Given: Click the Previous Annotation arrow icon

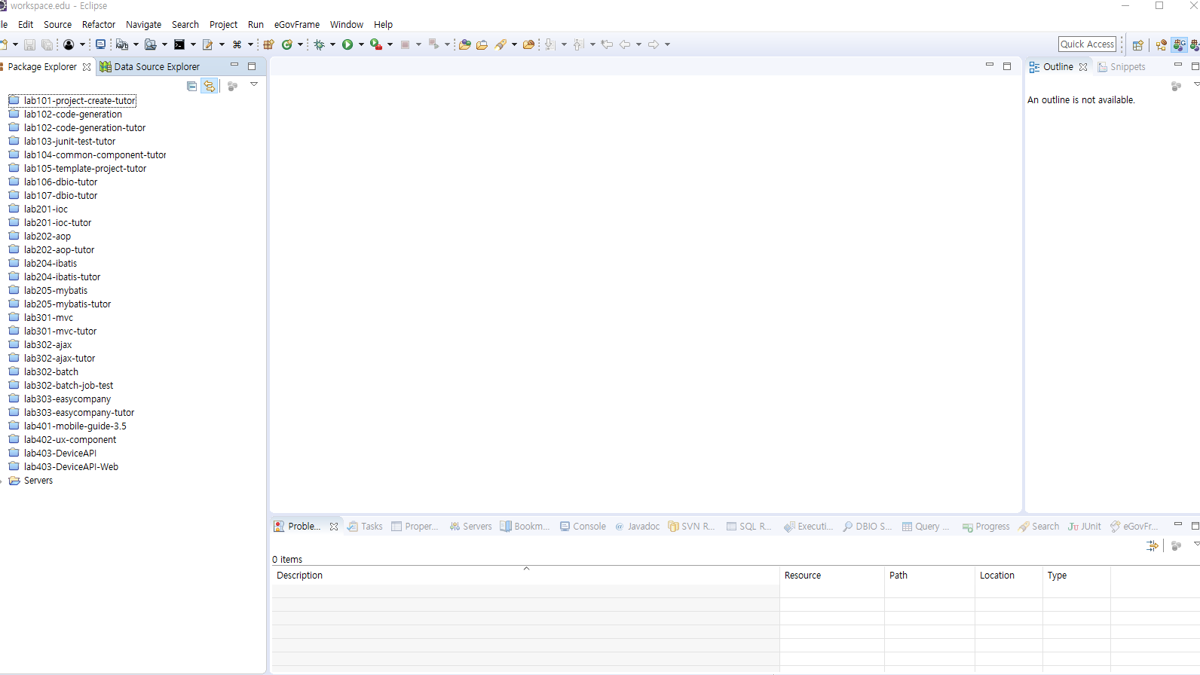Looking at the screenshot, I should (578, 45).
